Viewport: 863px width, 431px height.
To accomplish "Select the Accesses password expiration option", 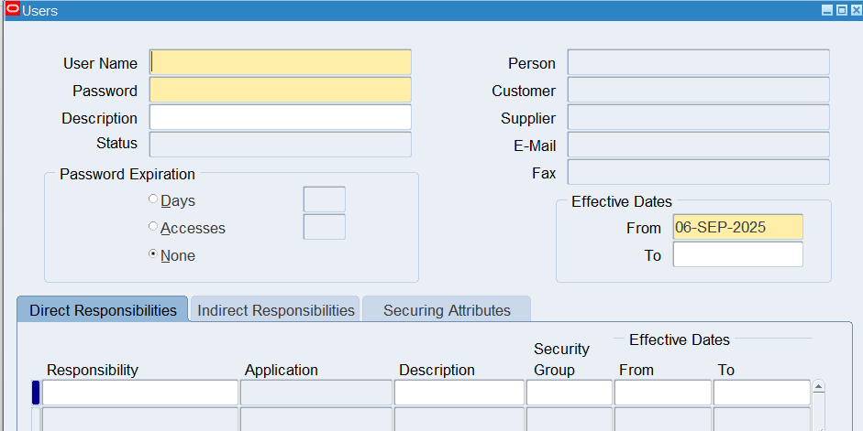I will point(153,228).
